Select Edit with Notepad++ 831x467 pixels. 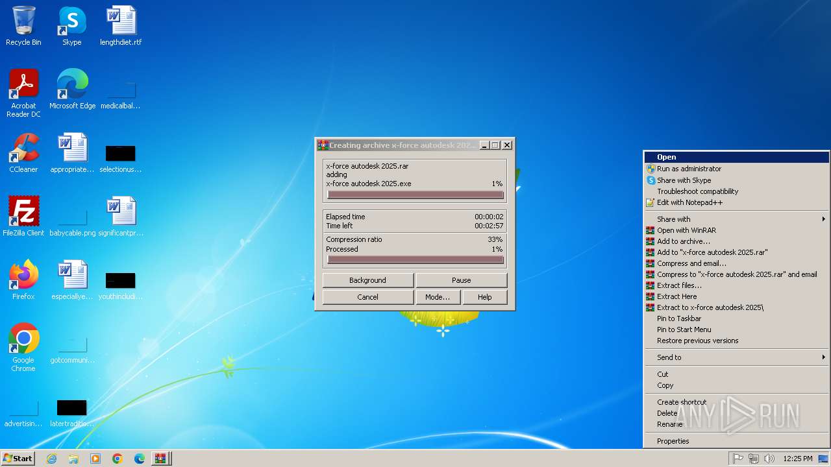coord(736,202)
